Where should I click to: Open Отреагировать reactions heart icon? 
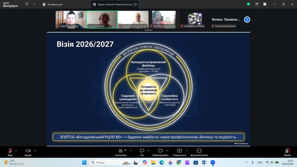[160, 152]
